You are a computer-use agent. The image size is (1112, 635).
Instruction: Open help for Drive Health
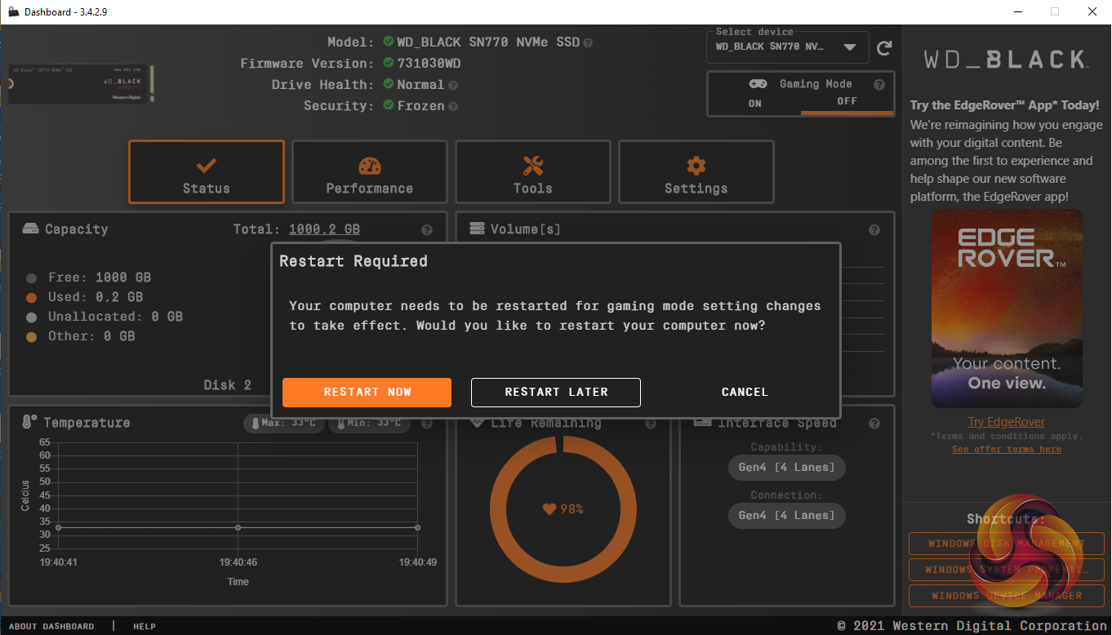pos(453,85)
